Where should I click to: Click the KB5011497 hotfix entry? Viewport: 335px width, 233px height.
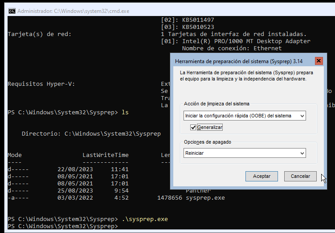coord(198,20)
